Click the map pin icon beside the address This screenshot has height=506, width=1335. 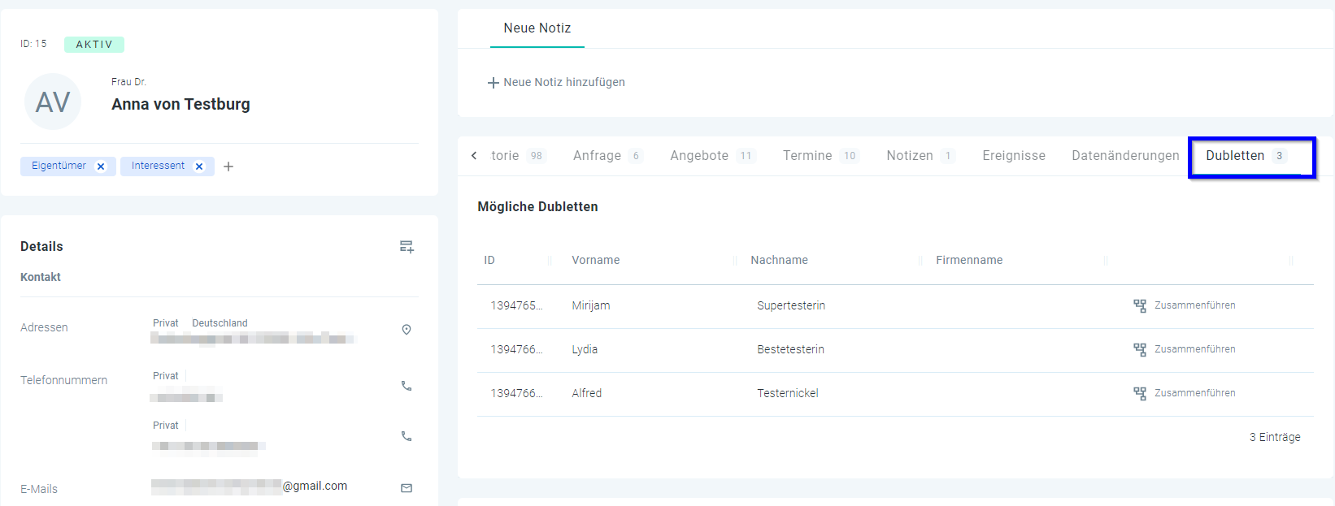407,330
